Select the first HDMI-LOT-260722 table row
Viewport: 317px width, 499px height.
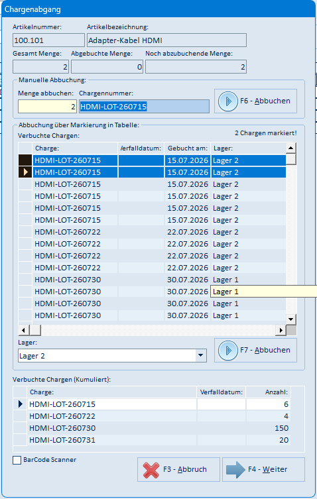point(153,232)
